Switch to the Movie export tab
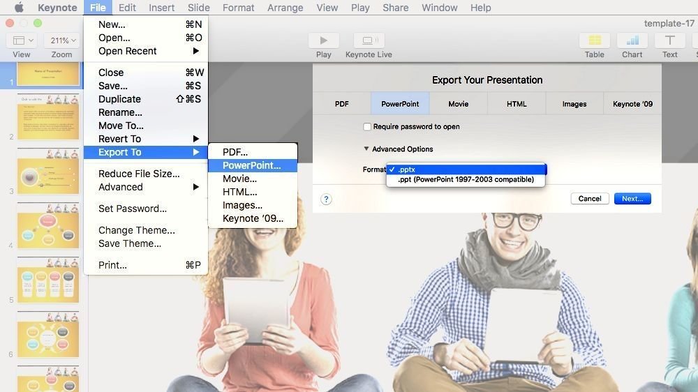The height and width of the screenshot is (392, 698). coord(458,104)
